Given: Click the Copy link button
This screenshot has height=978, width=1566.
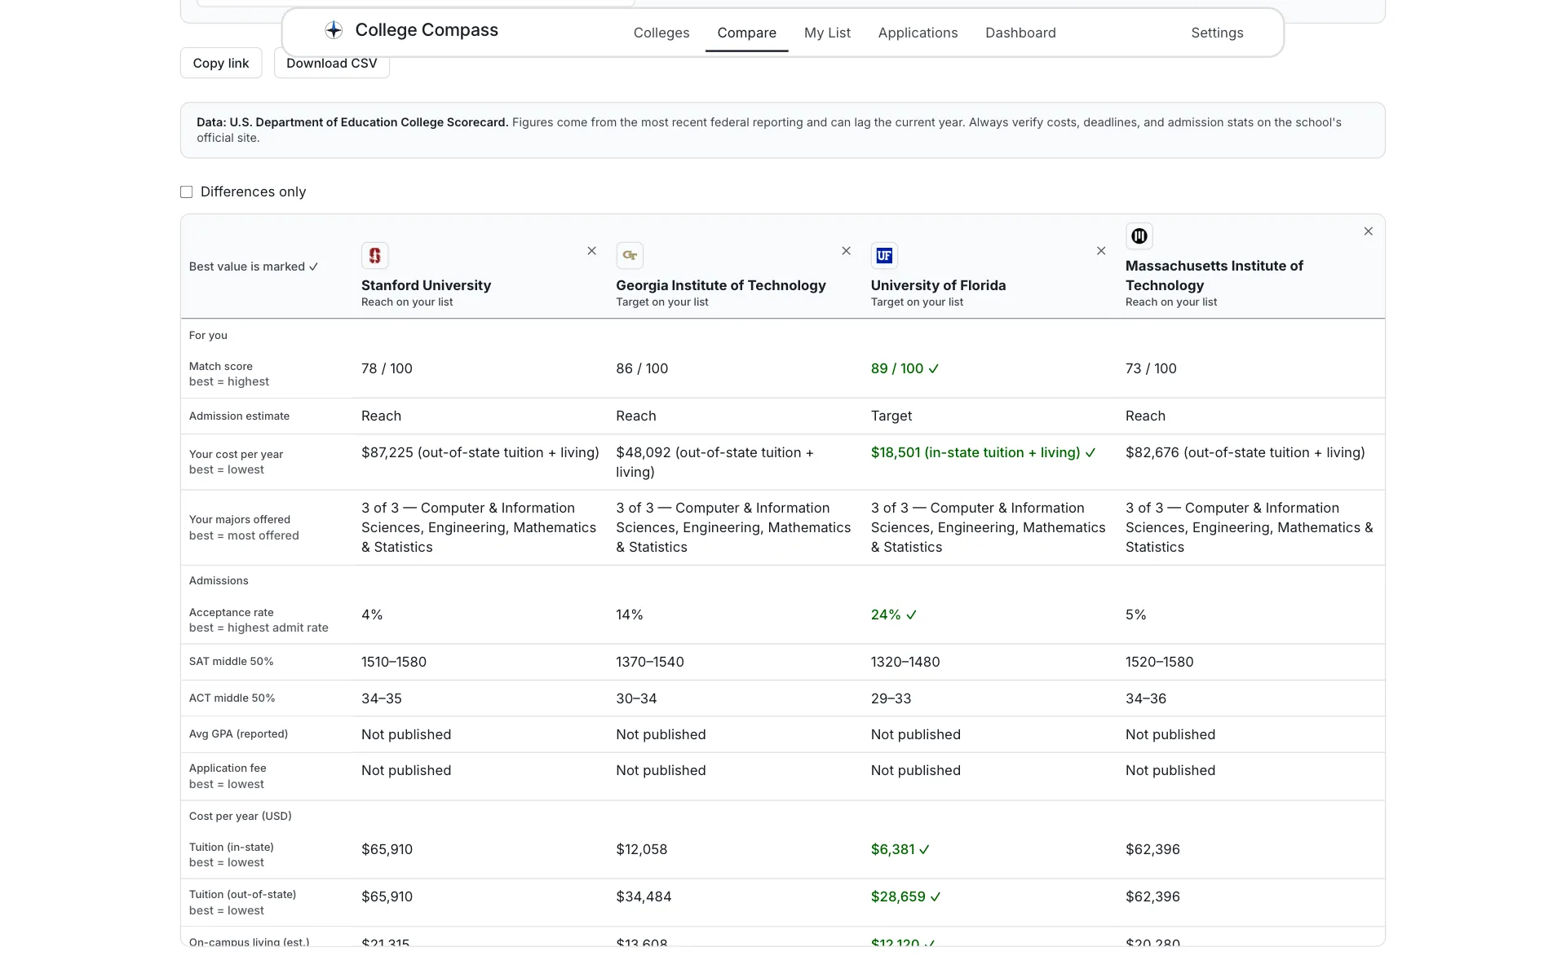Looking at the screenshot, I should 221,63.
